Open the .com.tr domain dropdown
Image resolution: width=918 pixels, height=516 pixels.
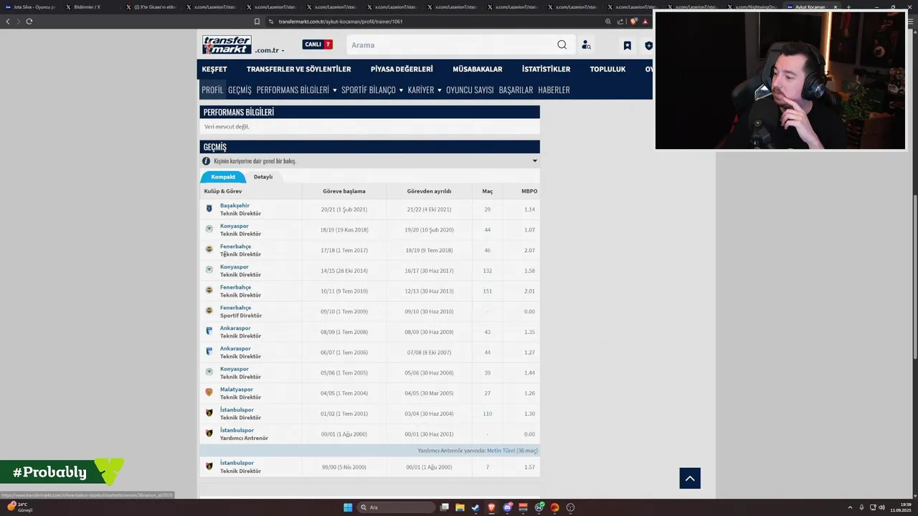(270, 50)
